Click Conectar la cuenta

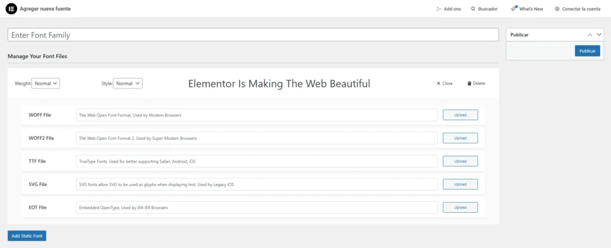(578, 9)
